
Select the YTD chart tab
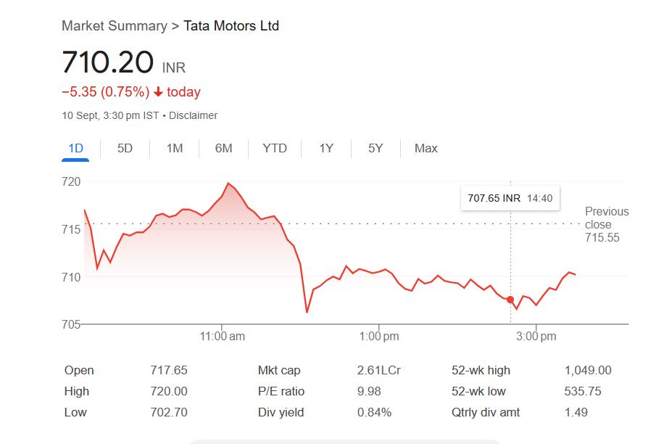pos(275,149)
